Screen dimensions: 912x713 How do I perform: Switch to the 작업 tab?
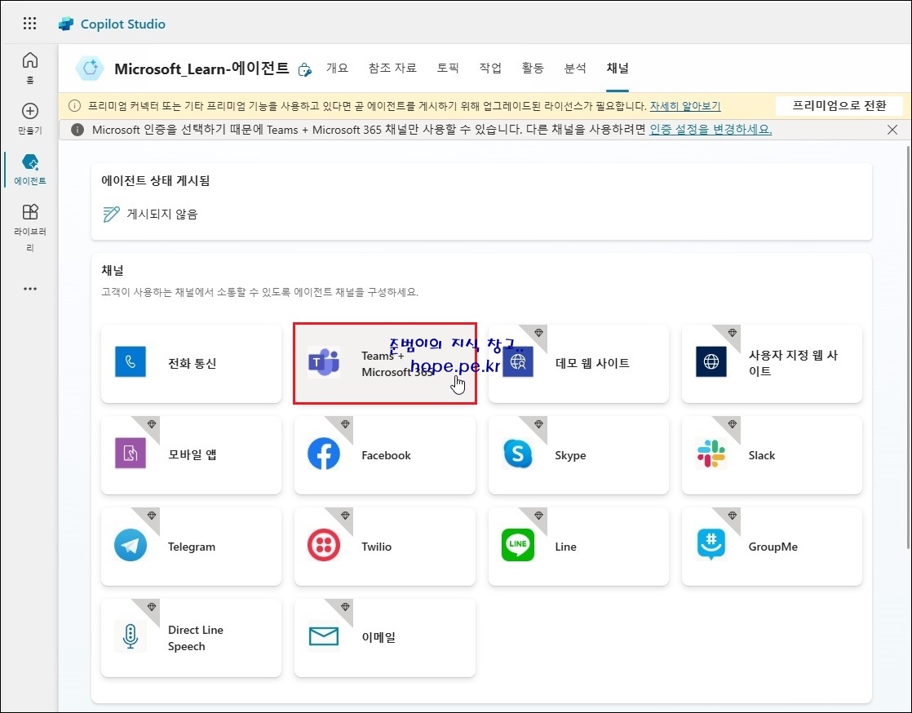click(x=490, y=68)
